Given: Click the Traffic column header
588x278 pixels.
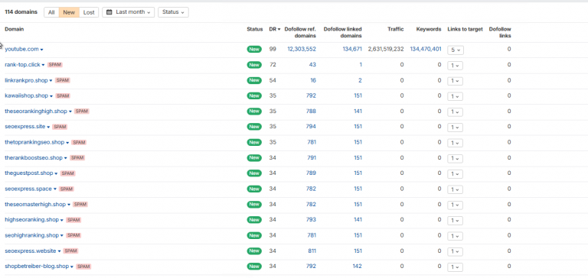Looking at the screenshot, I should pyautogui.click(x=396, y=29).
